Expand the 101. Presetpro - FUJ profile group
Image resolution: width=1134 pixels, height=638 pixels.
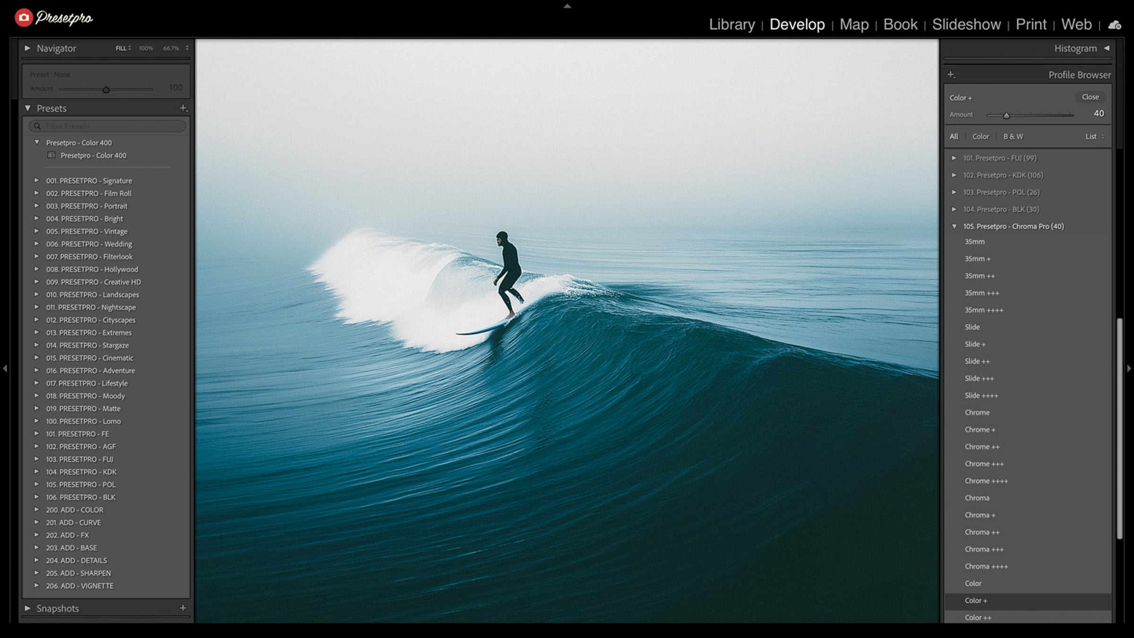[x=954, y=158]
